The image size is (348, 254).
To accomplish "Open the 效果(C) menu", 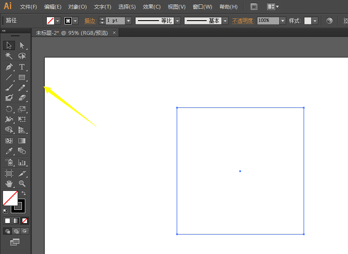I will (x=152, y=6).
